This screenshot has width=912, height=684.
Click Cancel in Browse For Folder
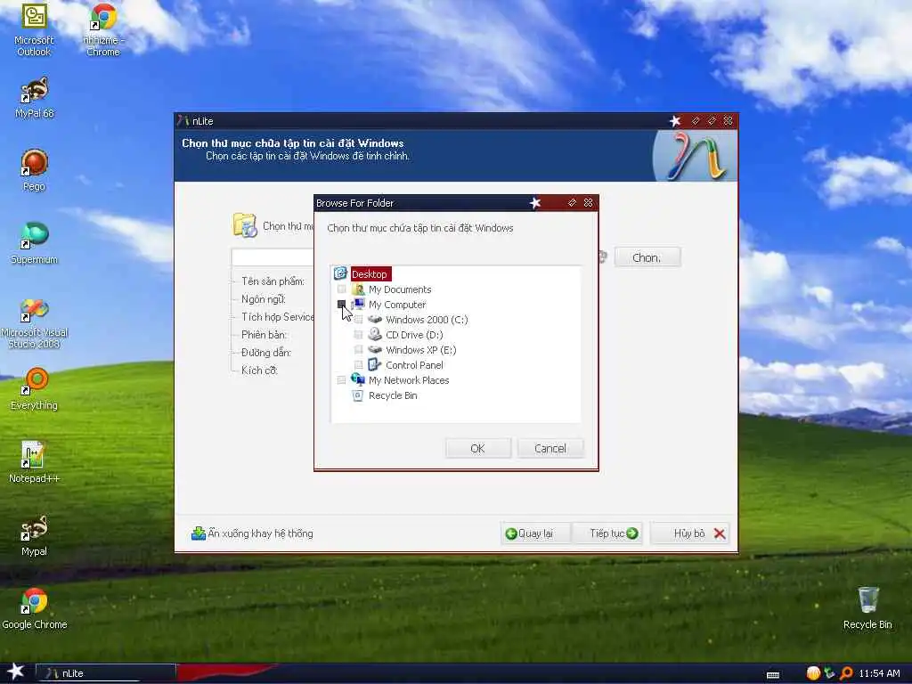coord(550,449)
